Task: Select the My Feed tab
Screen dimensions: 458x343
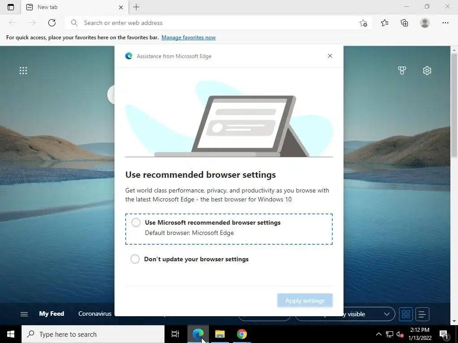Action: [x=51, y=314]
